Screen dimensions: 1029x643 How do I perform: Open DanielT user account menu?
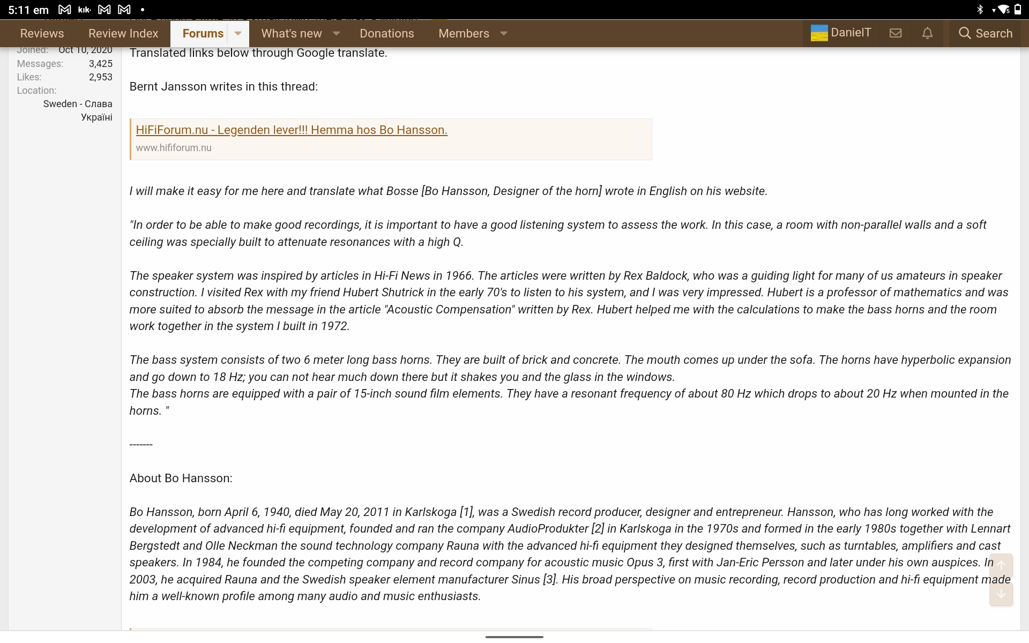841,33
